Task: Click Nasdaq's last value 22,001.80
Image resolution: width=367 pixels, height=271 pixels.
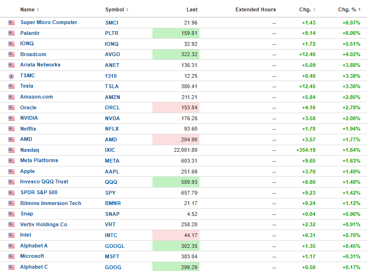Action: pyautogui.click(x=185, y=150)
